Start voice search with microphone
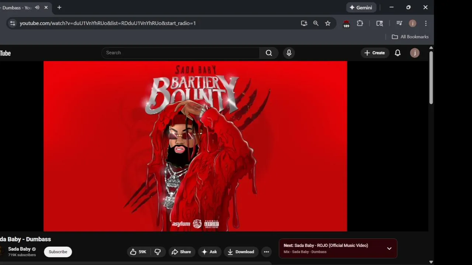472x265 pixels. 289,53
